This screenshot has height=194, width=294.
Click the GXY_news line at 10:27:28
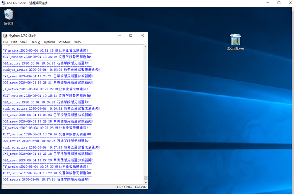48,153
